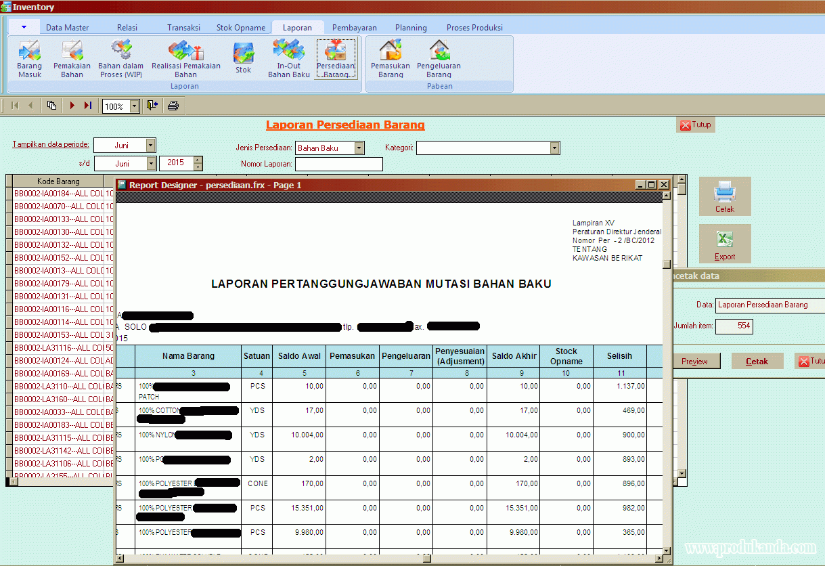Viewport: 825px width, 566px height.
Task: Open the Proses Produksi tab
Action: pyautogui.click(x=474, y=28)
